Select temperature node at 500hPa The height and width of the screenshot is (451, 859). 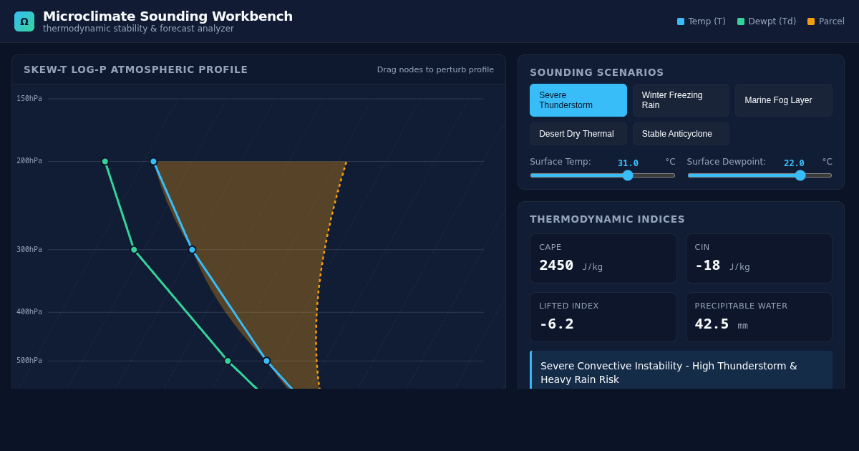pyautogui.click(x=266, y=361)
